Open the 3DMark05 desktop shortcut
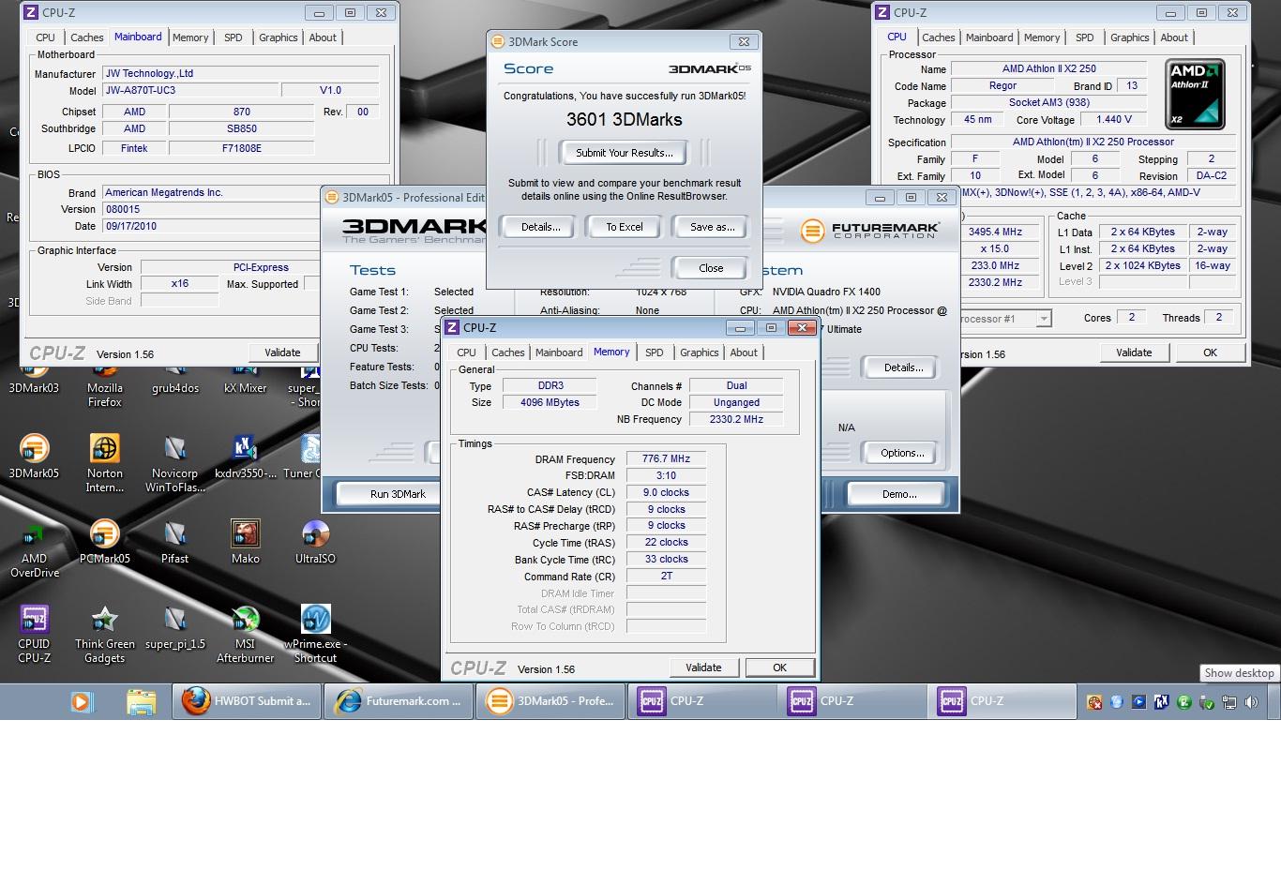The width and height of the screenshot is (1281, 885). tap(34, 457)
